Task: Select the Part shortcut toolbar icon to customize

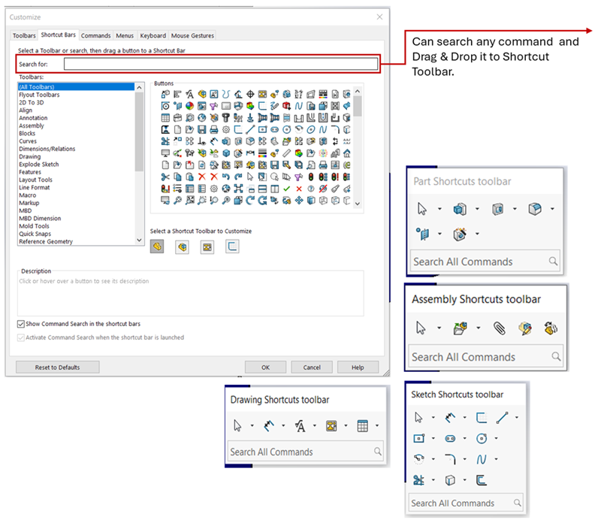Action: pyautogui.click(x=157, y=246)
